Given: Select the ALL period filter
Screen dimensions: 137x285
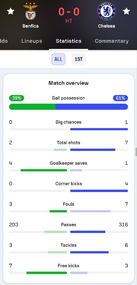Looking at the screenshot, I should pos(58,59).
